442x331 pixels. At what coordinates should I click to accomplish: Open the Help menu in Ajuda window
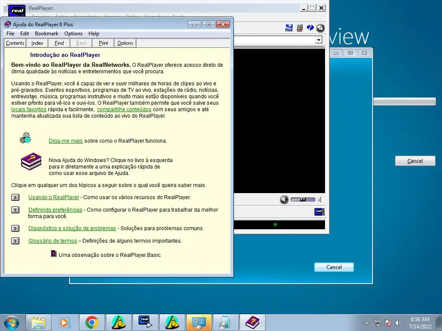[x=94, y=34]
